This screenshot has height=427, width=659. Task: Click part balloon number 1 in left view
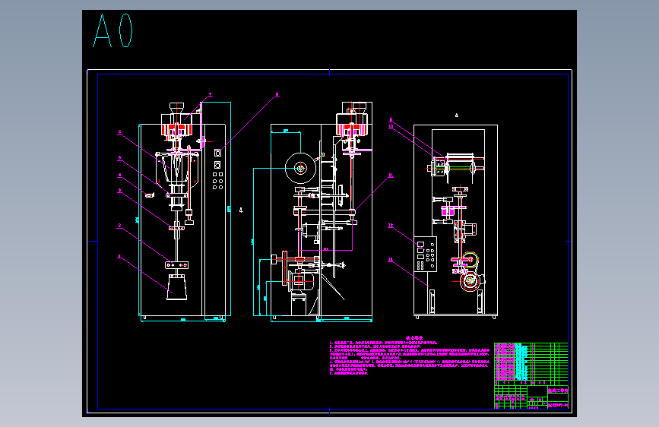(x=119, y=256)
